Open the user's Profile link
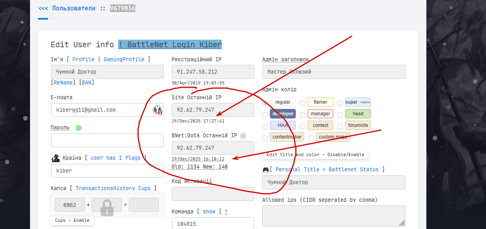486x229 pixels. [x=83, y=59]
